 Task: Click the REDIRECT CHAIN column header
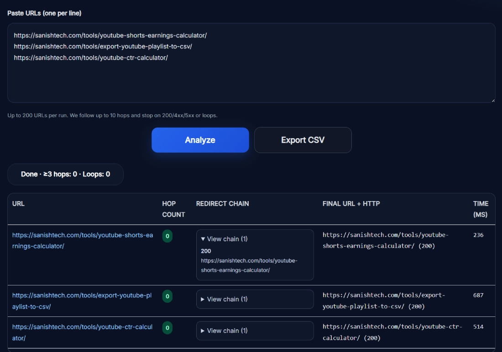pos(222,204)
